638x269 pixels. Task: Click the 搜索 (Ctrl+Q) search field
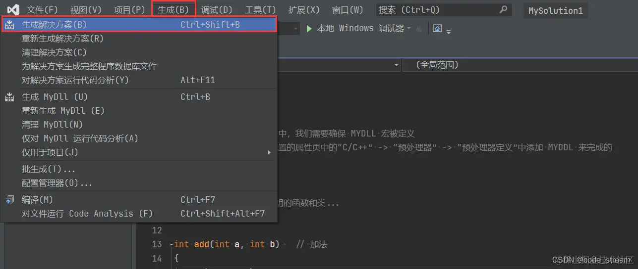pyautogui.click(x=444, y=10)
